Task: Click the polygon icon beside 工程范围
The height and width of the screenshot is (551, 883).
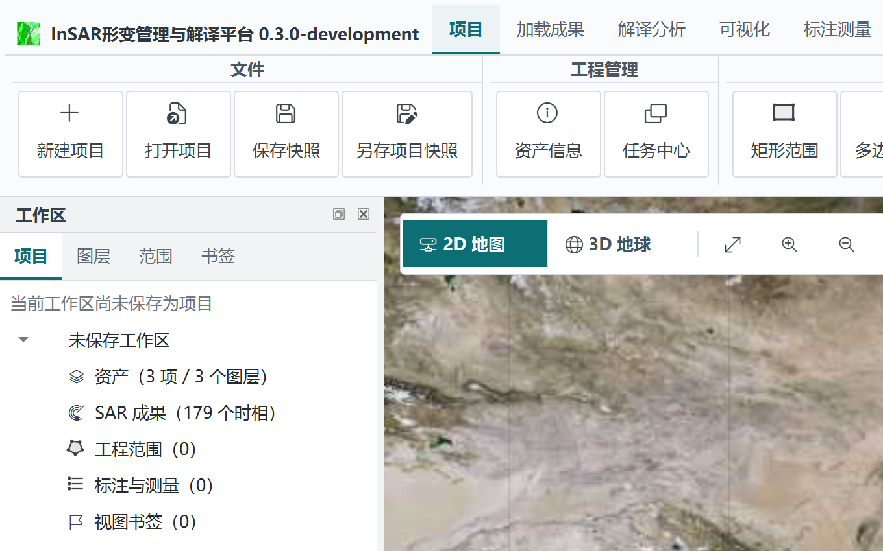Action: coord(76,448)
